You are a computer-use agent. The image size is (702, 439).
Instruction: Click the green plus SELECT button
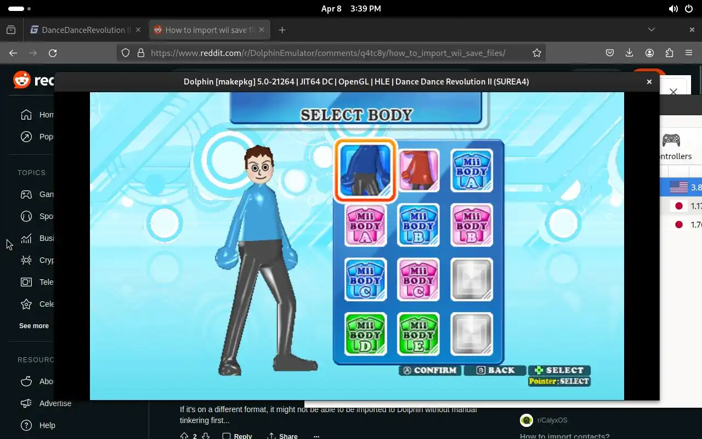point(559,370)
